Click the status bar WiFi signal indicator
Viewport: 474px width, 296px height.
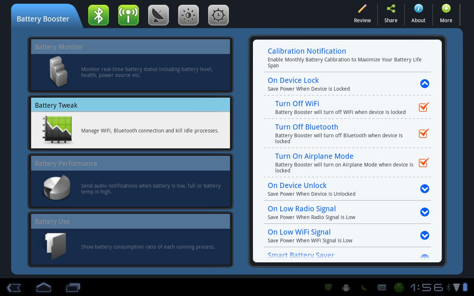[457, 287]
